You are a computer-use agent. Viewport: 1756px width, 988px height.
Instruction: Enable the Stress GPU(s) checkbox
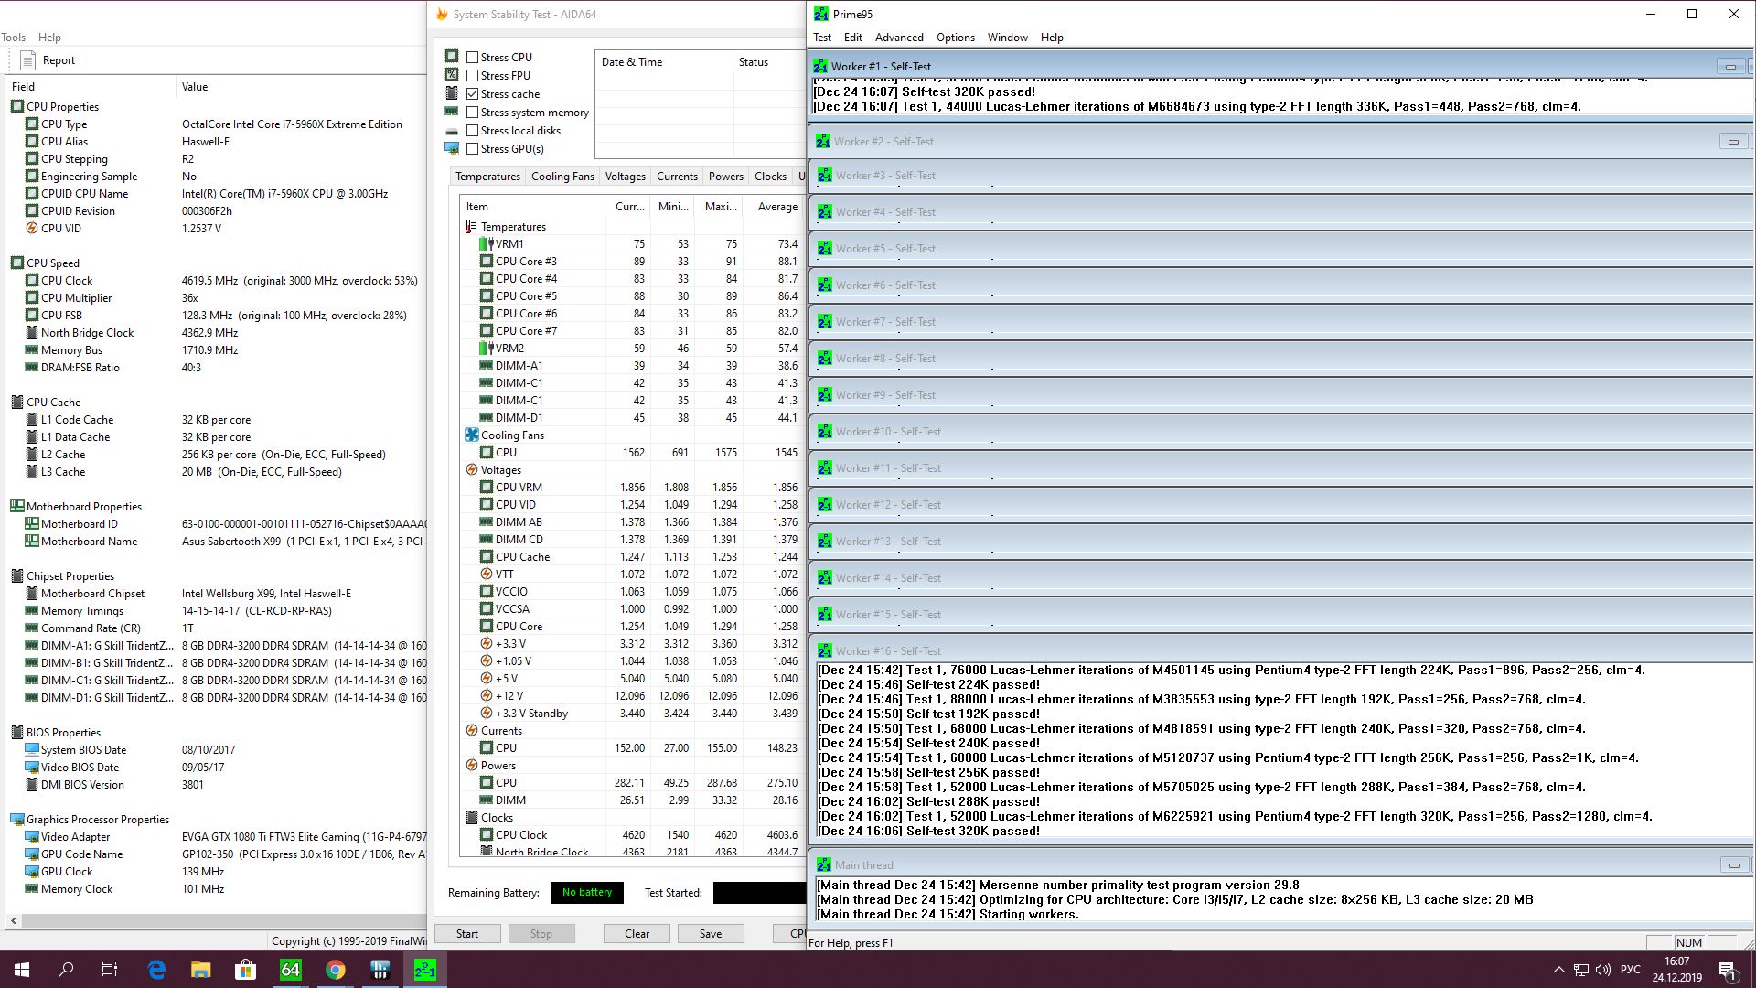coord(473,148)
